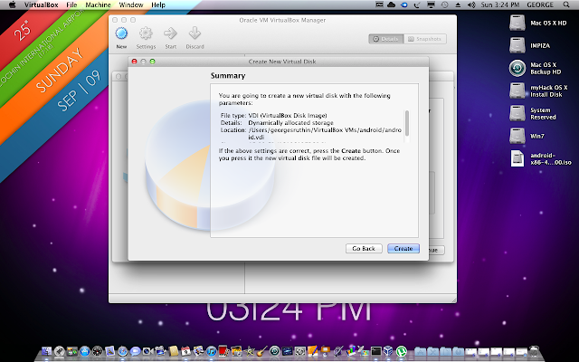
Task: Click the cloud icon in menu bar
Action: [x=391, y=5]
